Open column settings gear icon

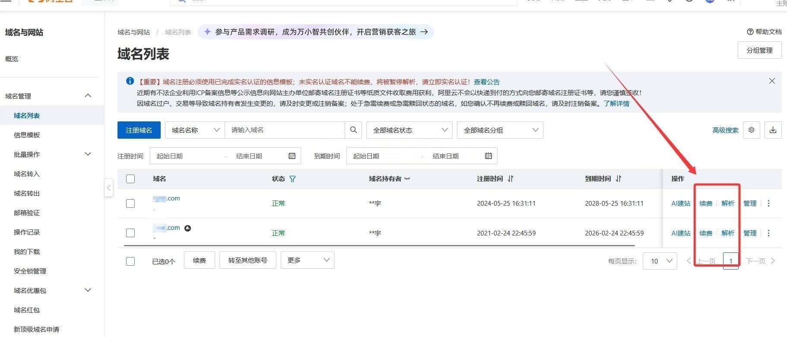(752, 130)
